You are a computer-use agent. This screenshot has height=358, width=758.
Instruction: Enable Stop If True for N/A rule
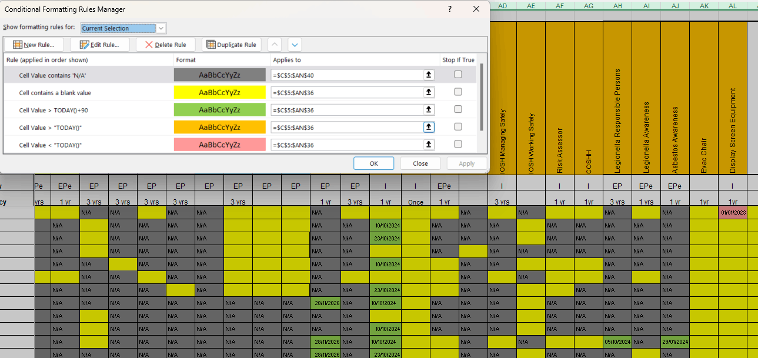click(458, 75)
